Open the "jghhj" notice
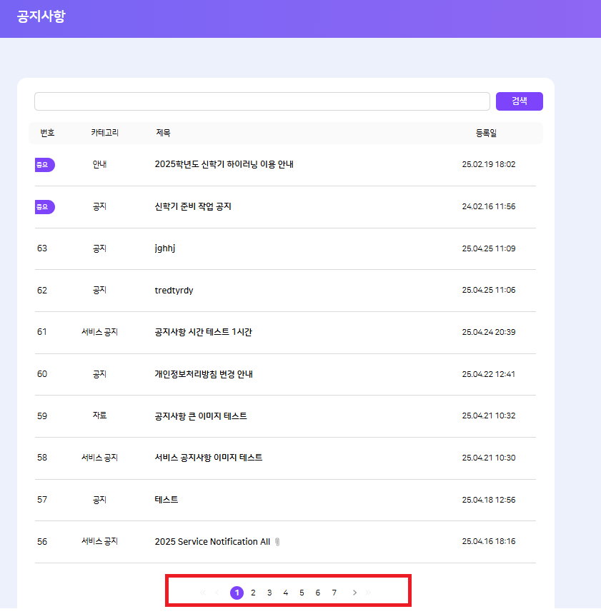Screen dimensions: 601x614 coord(165,248)
